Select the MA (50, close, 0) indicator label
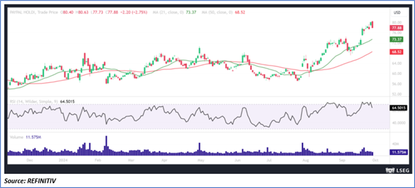415x188 pixels. pos(217,12)
